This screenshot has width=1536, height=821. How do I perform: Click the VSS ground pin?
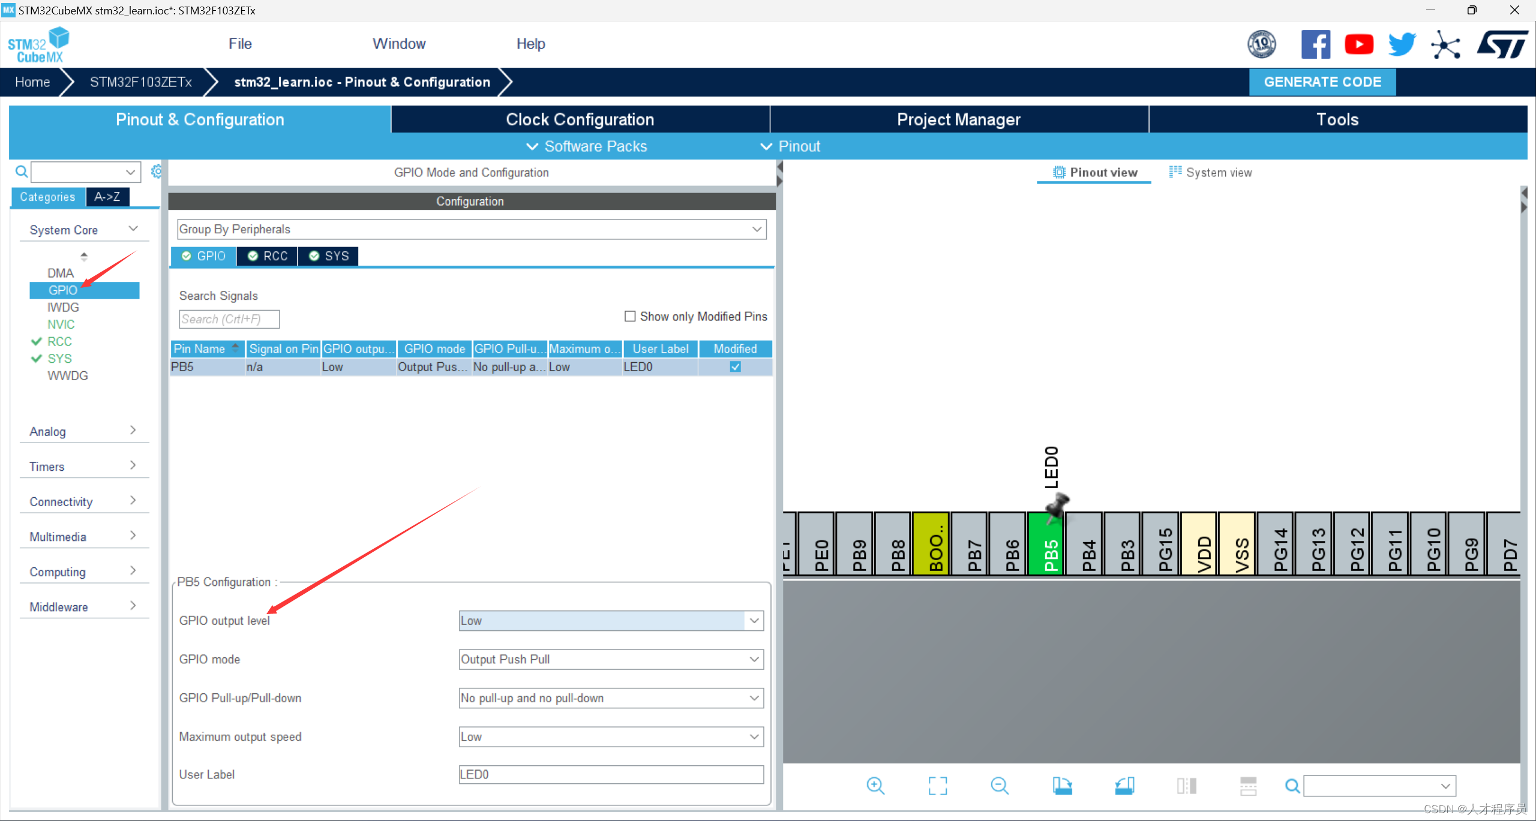point(1237,543)
